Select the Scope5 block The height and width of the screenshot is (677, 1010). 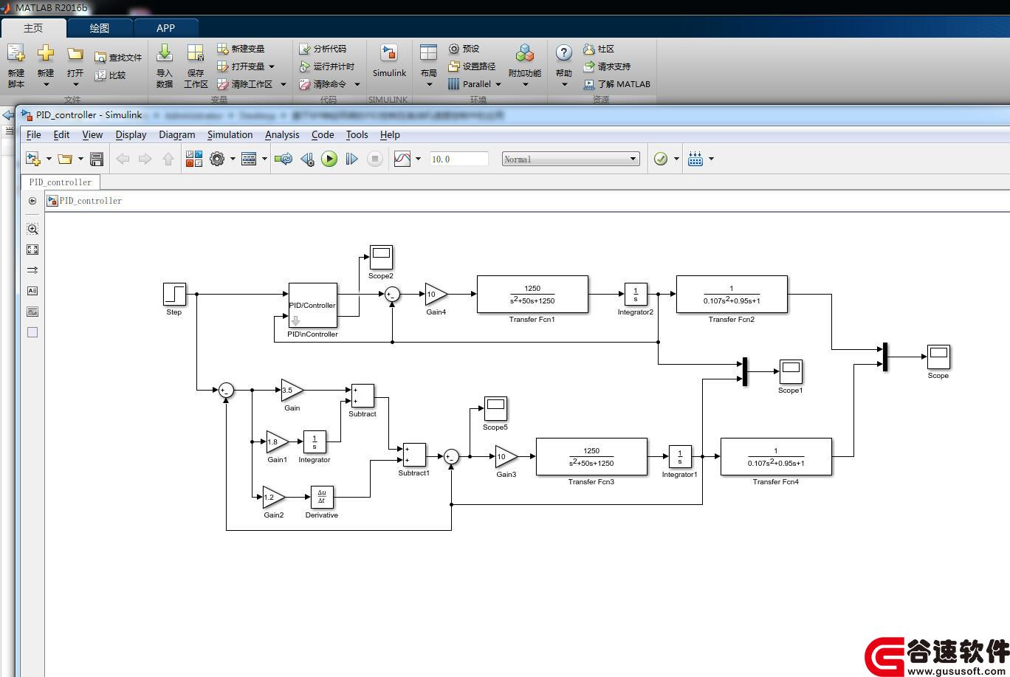coord(495,408)
